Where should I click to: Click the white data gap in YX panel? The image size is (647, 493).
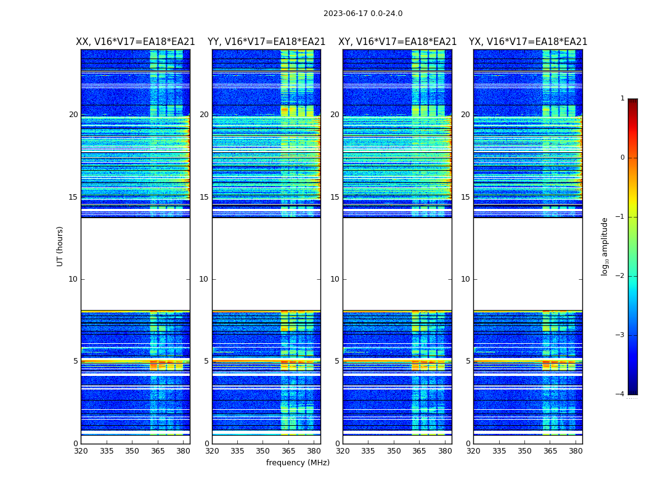(527, 264)
